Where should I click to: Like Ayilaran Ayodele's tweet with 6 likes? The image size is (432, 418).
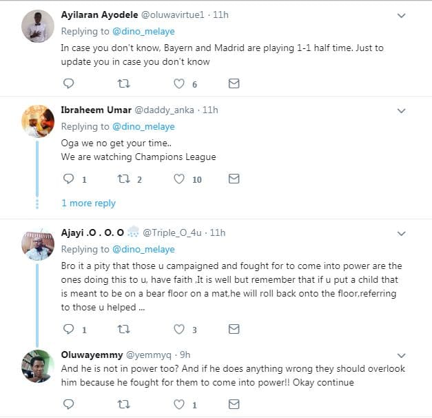pos(179,83)
